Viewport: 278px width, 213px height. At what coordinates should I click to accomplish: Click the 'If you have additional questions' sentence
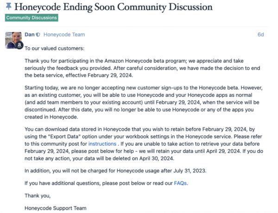(99, 183)
